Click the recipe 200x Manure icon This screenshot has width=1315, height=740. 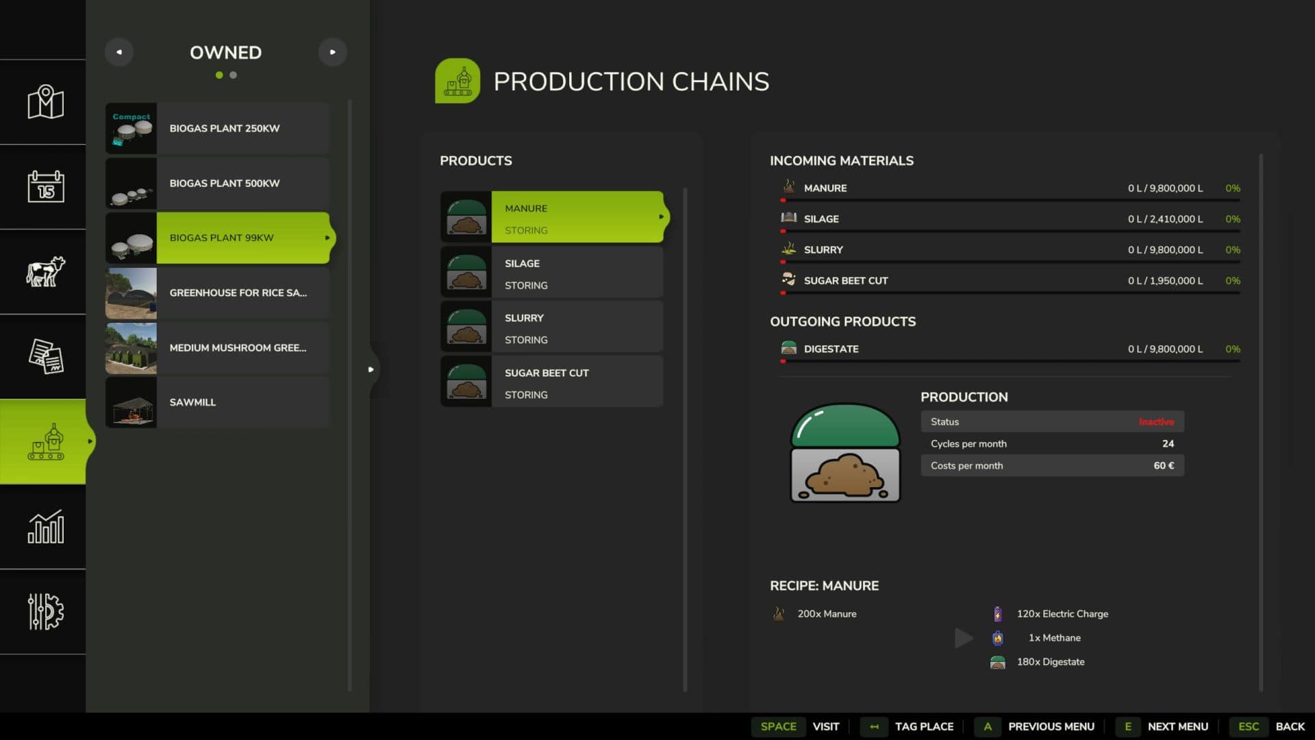coord(779,614)
